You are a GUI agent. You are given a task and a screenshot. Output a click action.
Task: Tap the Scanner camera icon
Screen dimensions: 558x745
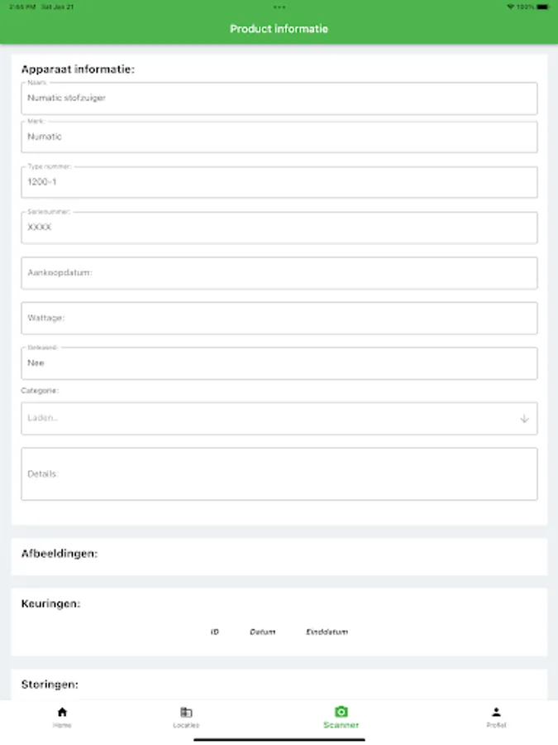341,712
